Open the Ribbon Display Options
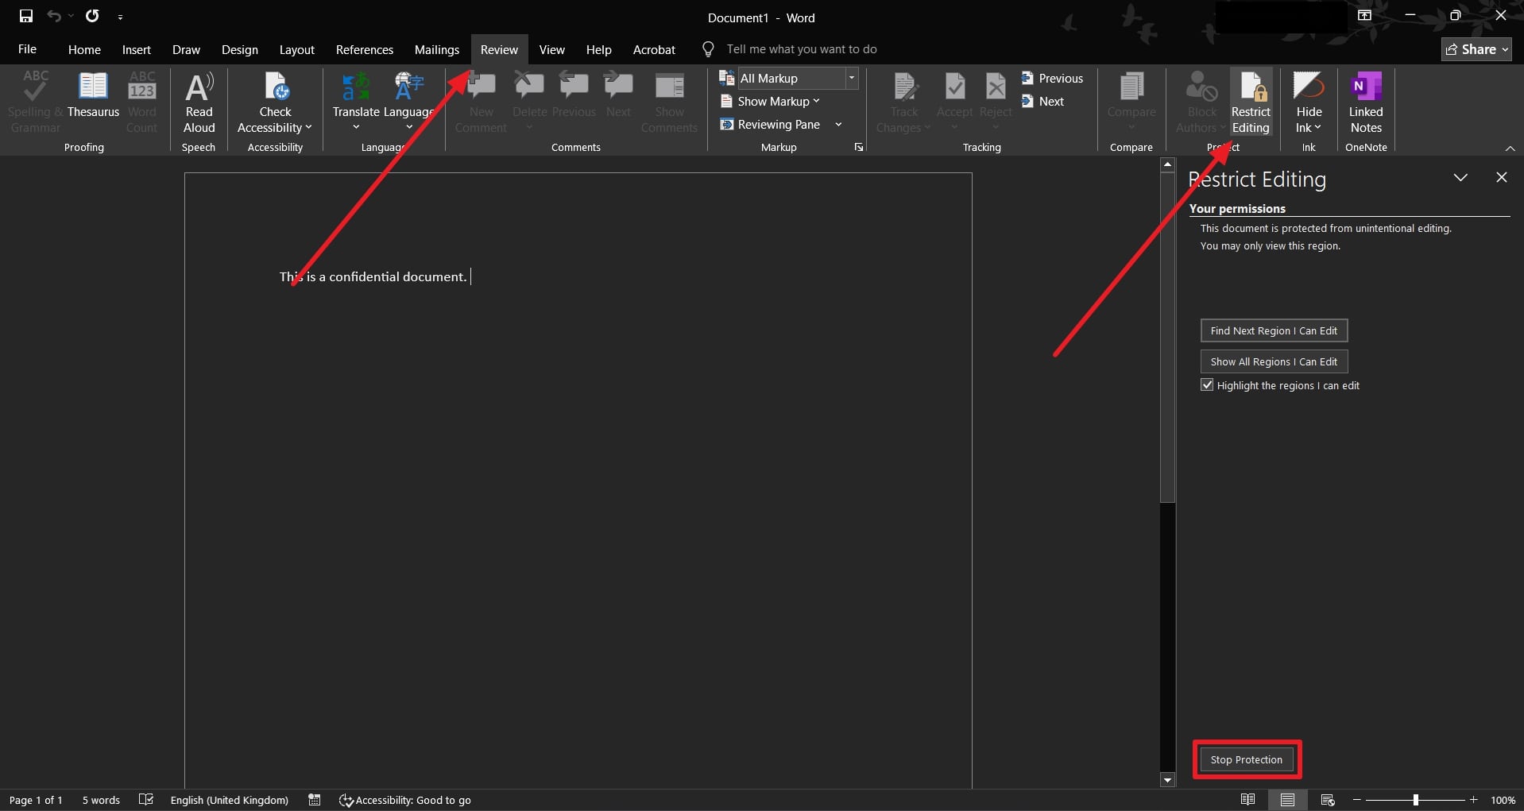1524x811 pixels. [1364, 16]
